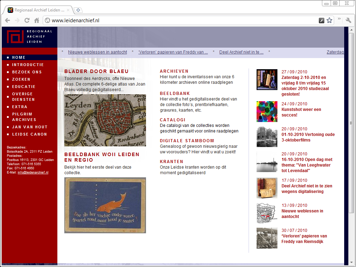Open the browser home page icon
This screenshot has width=356, height=267.
tap(37, 21)
